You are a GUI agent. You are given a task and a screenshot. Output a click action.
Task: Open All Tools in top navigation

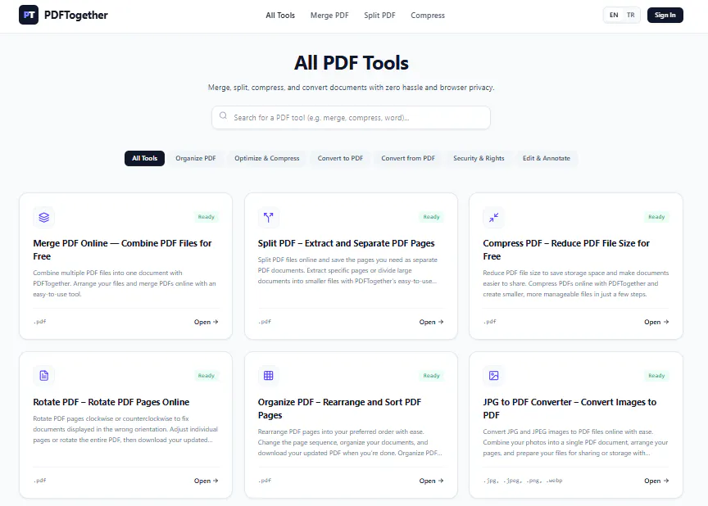tap(280, 16)
